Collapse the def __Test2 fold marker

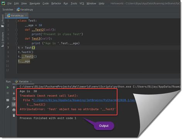pos(17,30)
